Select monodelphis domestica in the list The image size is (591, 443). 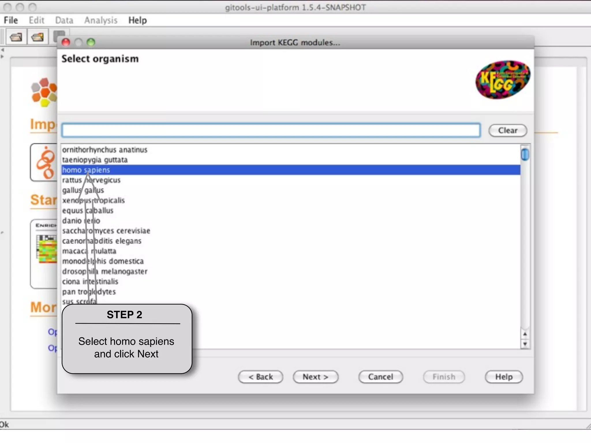point(291,261)
